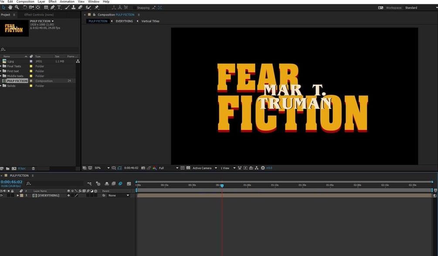Select the Zoom magnifier tool
Viewport: 438px width, 256px height.
[17, 7]
